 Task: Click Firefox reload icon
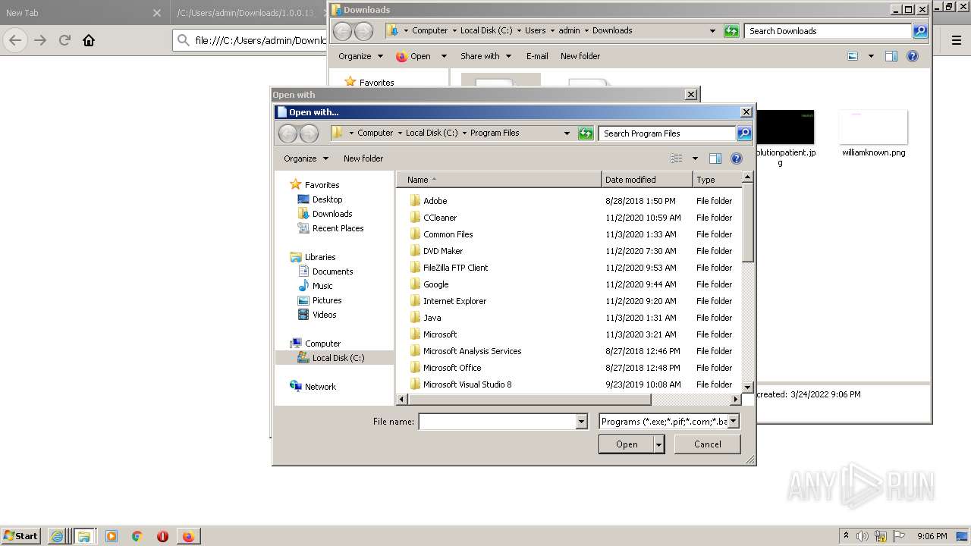[x=64, y=41]
